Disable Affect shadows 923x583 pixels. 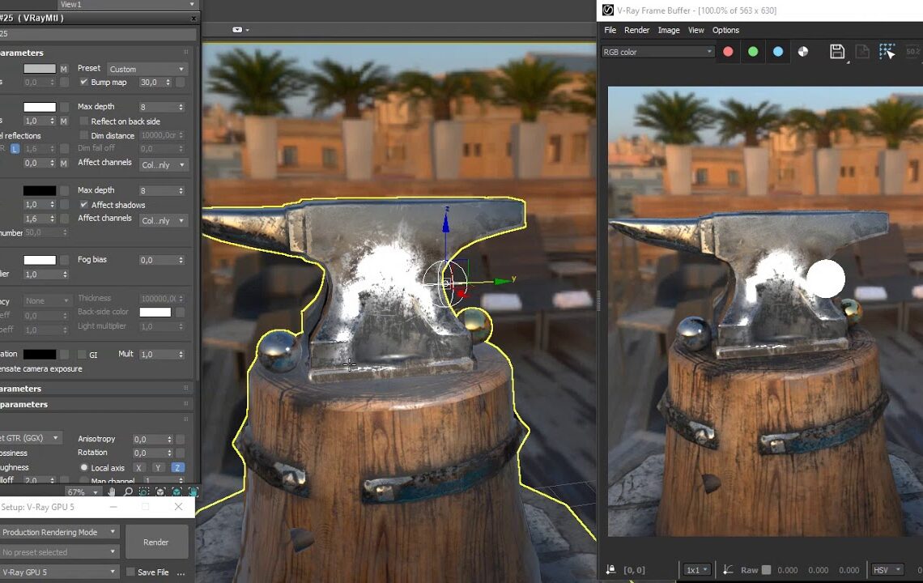coord(84,204)
